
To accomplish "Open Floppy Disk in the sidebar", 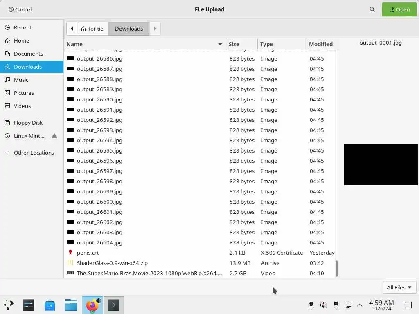I will 32,123.
